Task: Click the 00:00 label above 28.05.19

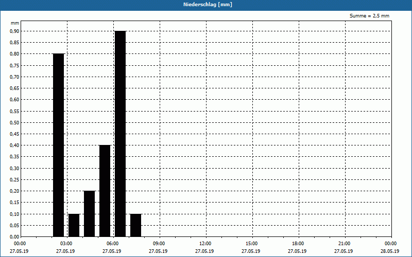Action: pos(391,244)
